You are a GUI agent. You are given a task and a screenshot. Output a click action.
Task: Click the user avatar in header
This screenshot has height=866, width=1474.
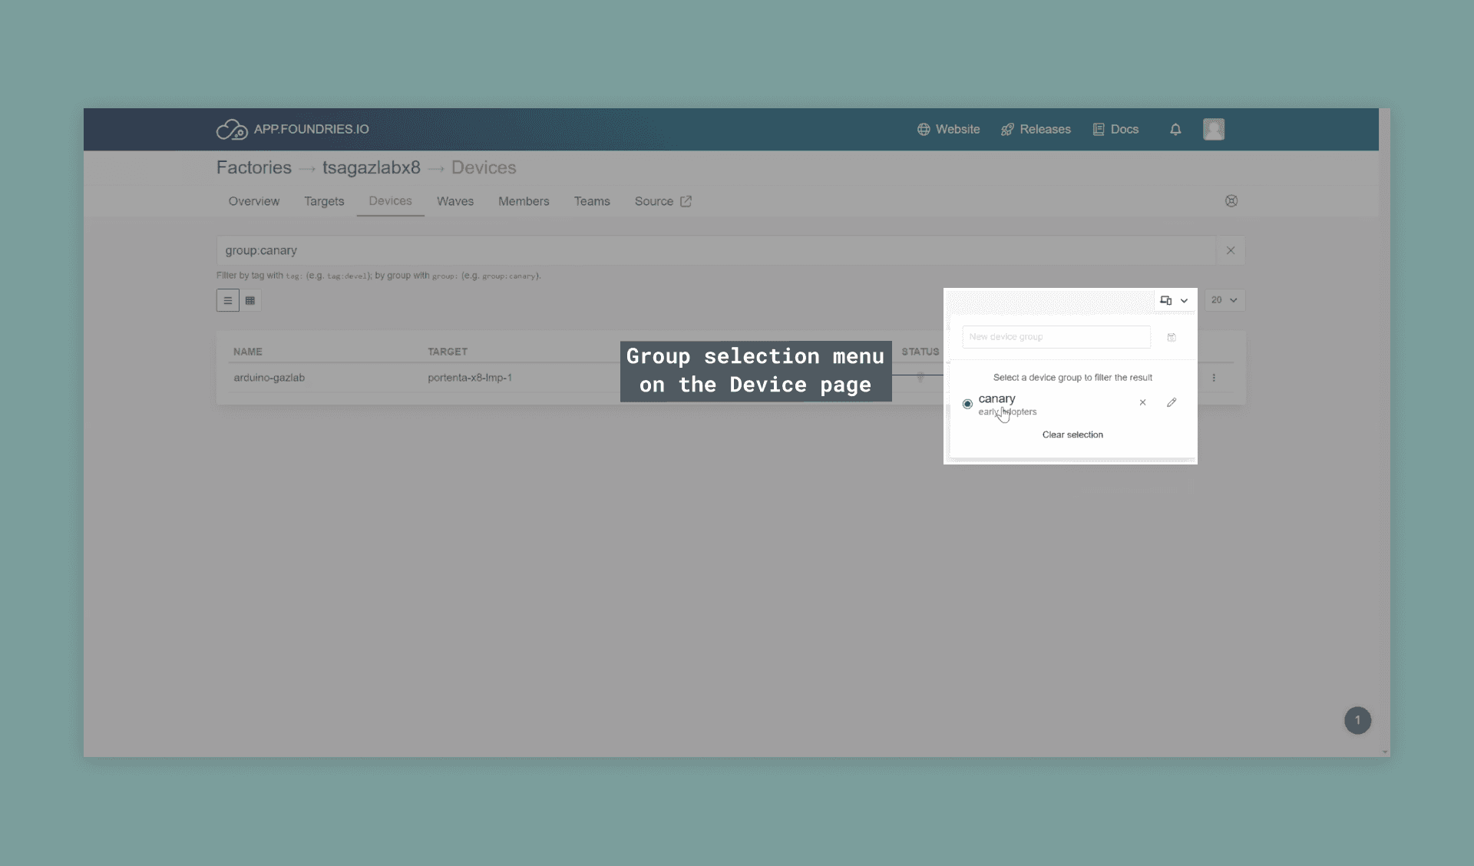pyautogui.click(x=1213, y=129)
